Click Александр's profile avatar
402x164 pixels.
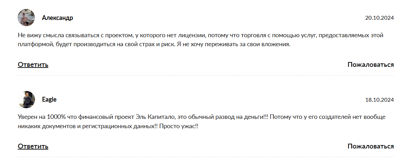point(26,18)
